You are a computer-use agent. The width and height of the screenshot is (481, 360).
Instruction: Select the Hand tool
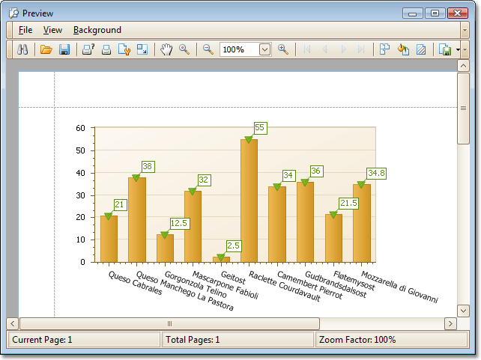(166, 49)
